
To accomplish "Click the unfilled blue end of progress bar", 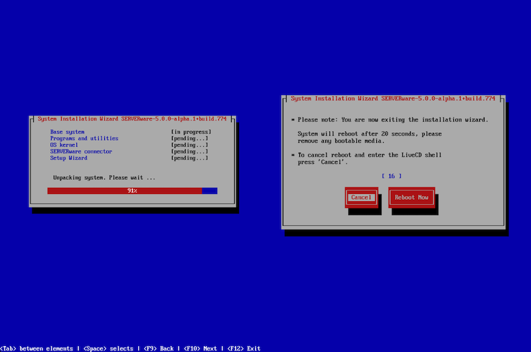I will [x=210, y=191].
